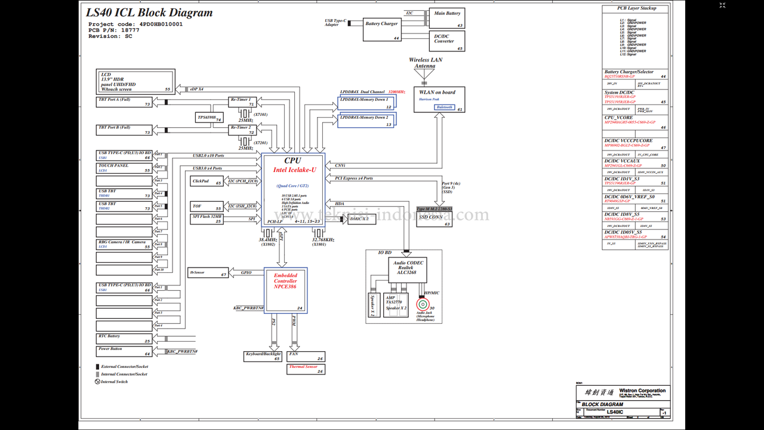The height and width of the screenshot is (430, 764).
Task: Click the green audio jack symbol
Action: click(x=423, y=305)
